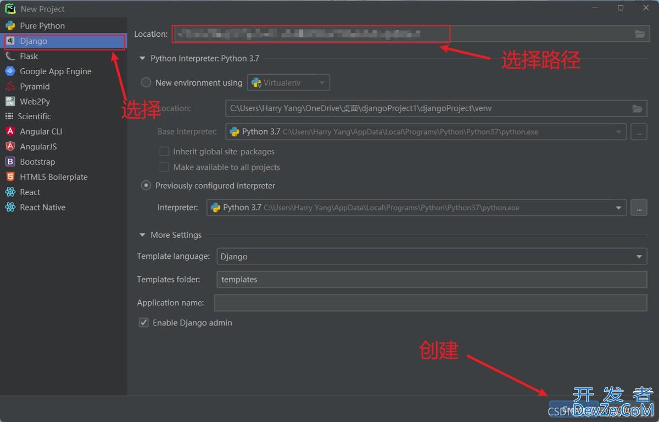
Task: Click the Angular CLI icon
Action: 10,131
